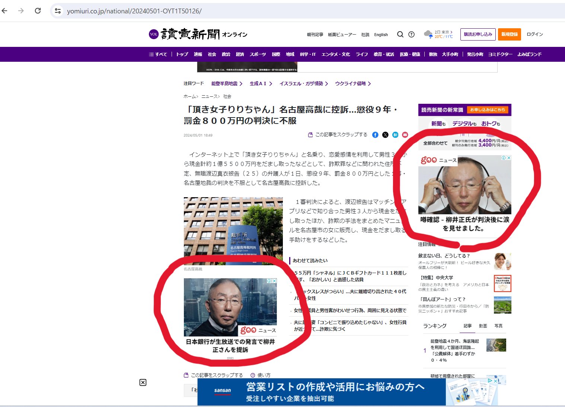
Task: Open 社説 header link
Action: point(365,35)
